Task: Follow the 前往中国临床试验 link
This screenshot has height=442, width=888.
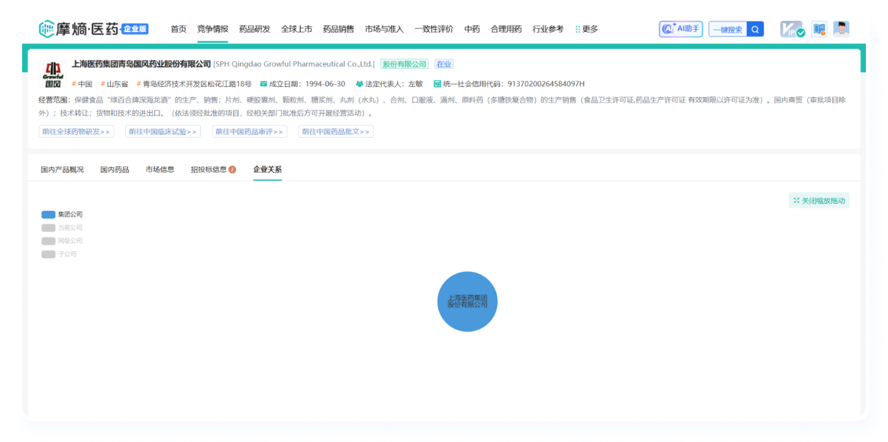Action: (x=163, y=132)
